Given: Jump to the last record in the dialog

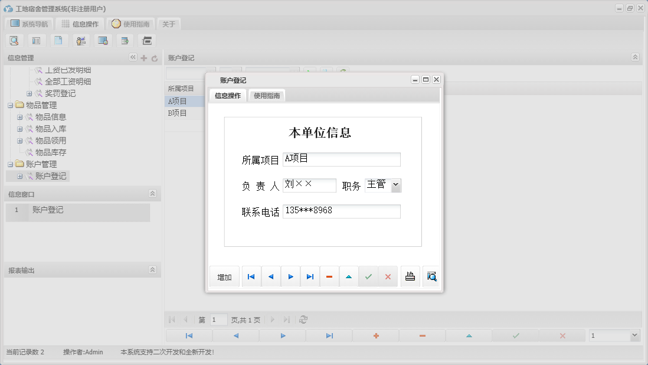Looking at the screenshot, I should (x=309, y=276).
